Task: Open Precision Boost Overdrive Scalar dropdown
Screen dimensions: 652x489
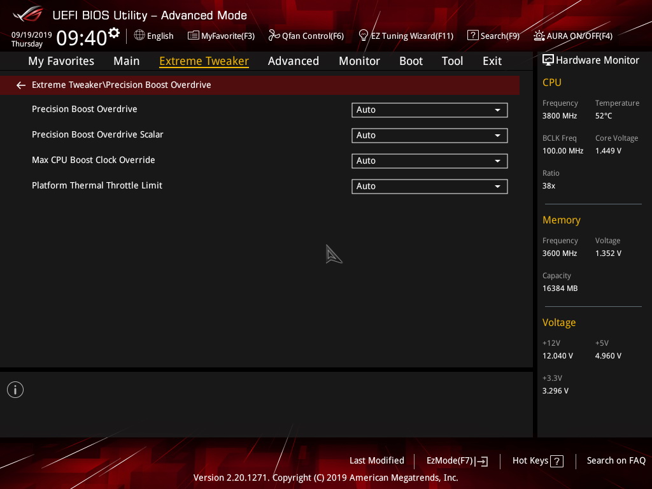Action: tap(430, 135)
